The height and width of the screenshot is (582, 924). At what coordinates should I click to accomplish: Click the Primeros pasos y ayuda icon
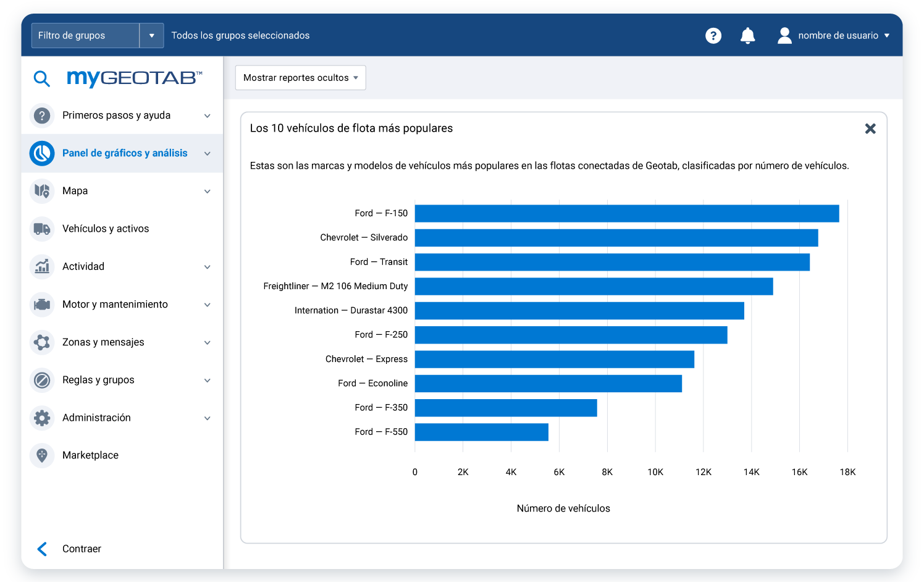coord(42,116)
